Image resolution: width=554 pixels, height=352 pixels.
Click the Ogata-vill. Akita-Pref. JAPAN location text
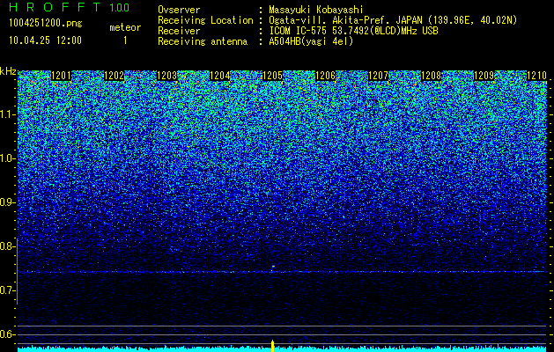click(393, 20)
